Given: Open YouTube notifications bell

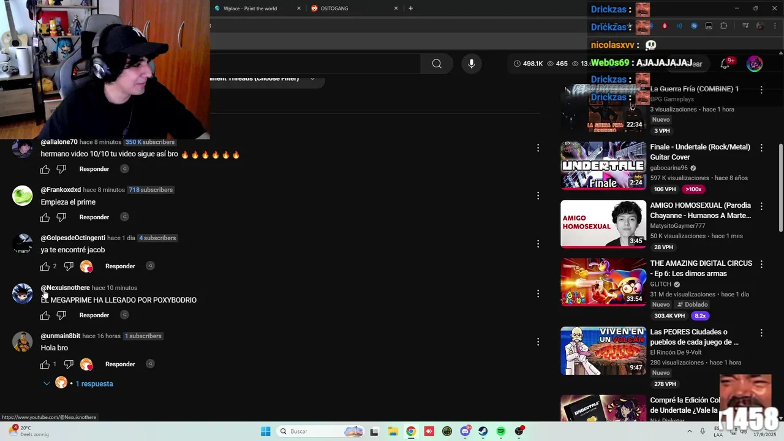Looking at the screenshot, I should click(x=725, y=64).
